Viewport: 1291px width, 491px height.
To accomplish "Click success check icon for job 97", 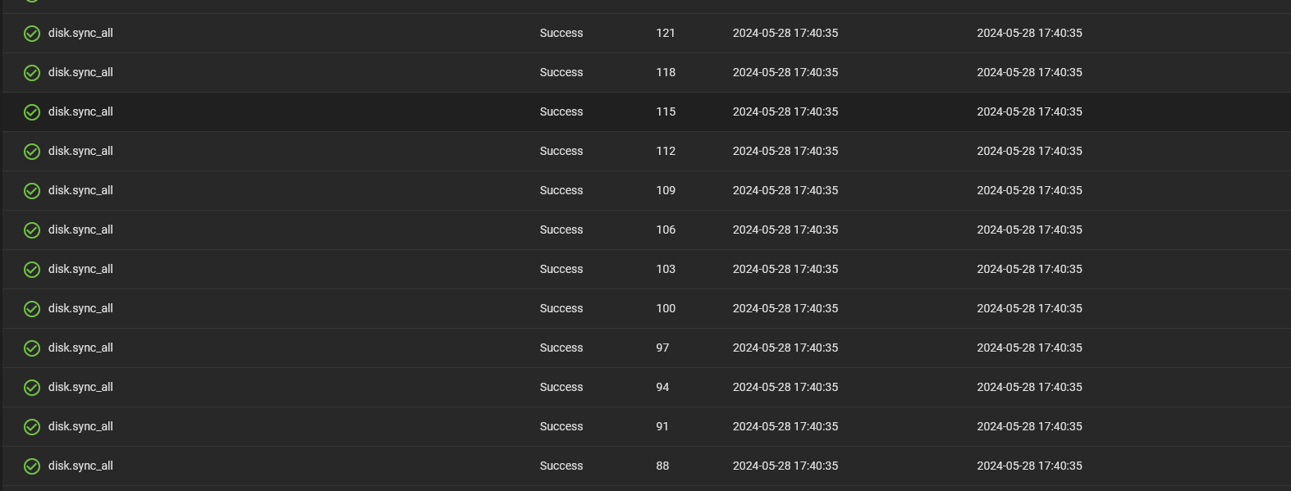I will click(x=32, y=348).
